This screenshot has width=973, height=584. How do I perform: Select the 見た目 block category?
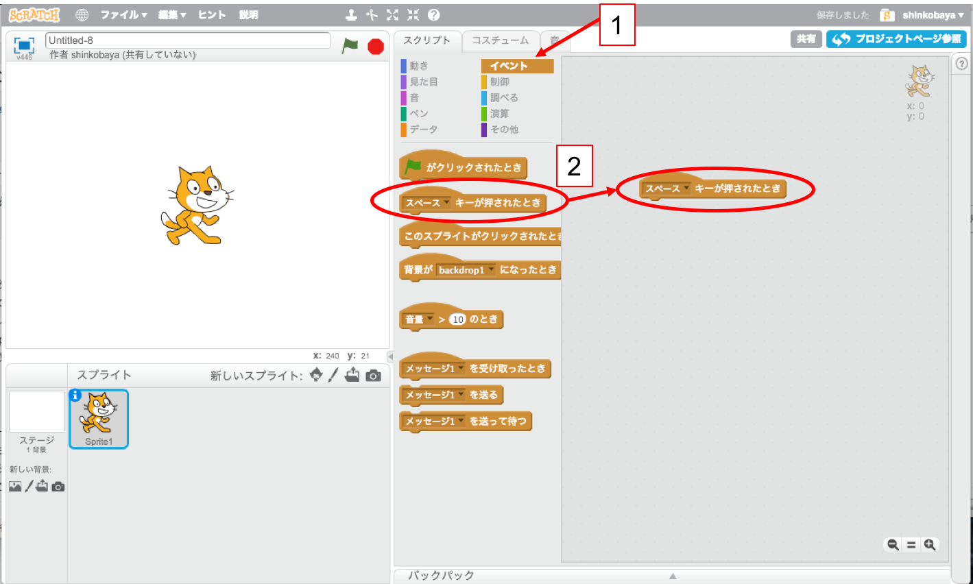coord(424,82)
